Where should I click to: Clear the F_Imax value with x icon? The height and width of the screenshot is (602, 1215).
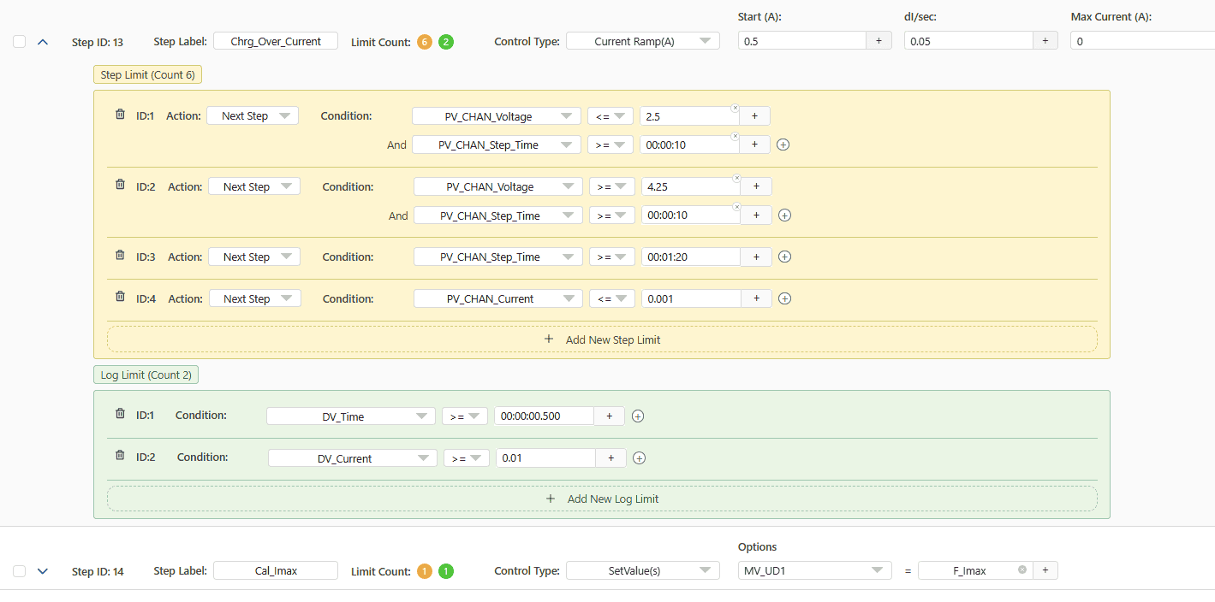pos(1021,570)
